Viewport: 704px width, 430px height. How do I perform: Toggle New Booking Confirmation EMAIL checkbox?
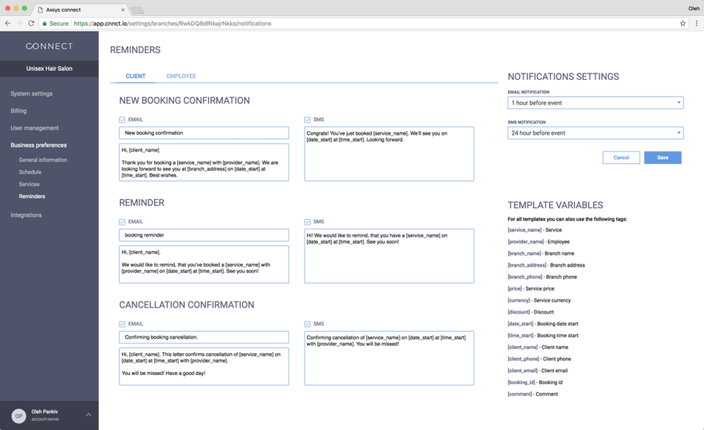pyautogui.click(x=122, y=119)
